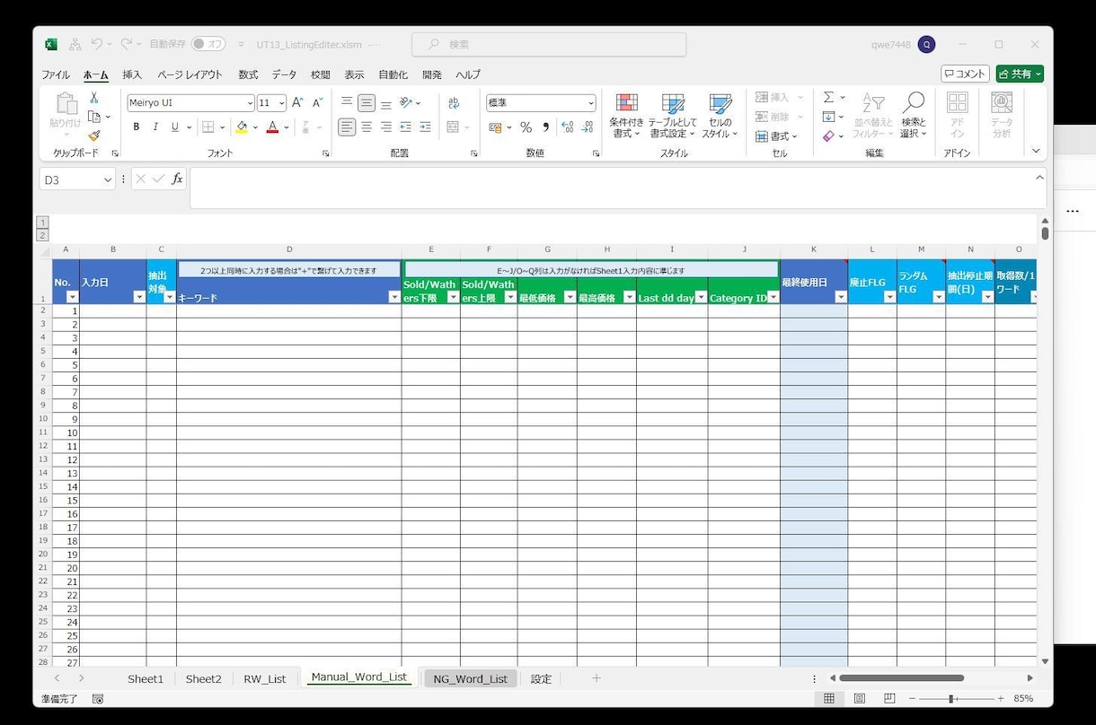The image size is (1096, 725).
Task: Click the yellow fill color swatch
Action: click(241, 127)
